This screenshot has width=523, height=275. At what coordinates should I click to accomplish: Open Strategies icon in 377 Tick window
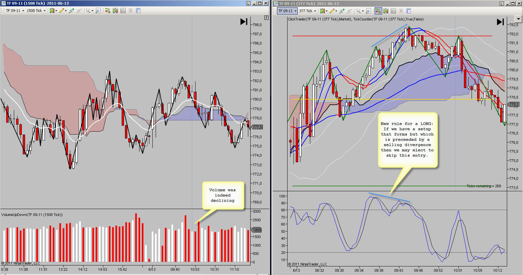393,11
